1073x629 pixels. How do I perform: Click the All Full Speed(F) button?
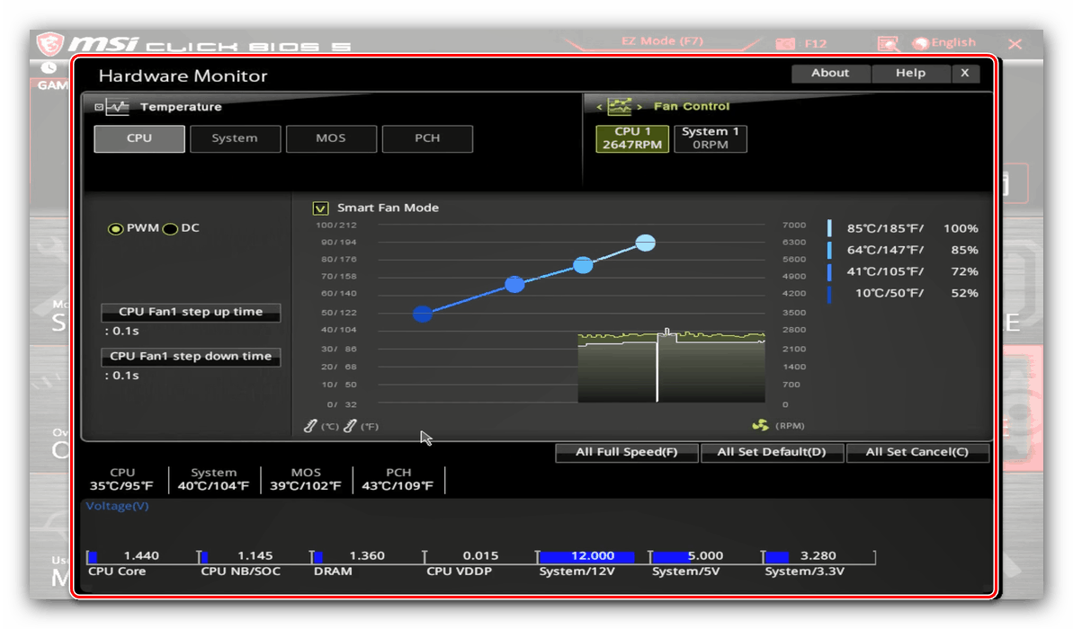(x=627, y=452)
